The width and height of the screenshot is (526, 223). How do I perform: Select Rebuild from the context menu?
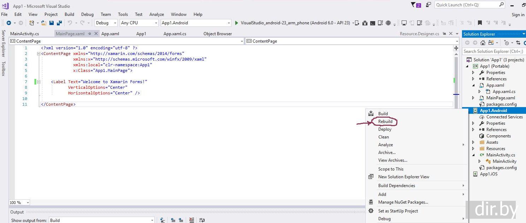[385, 122]
